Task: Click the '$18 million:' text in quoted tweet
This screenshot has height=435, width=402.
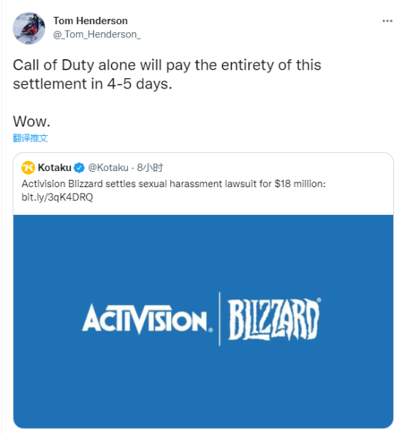Action: click(x=300, y=184)
